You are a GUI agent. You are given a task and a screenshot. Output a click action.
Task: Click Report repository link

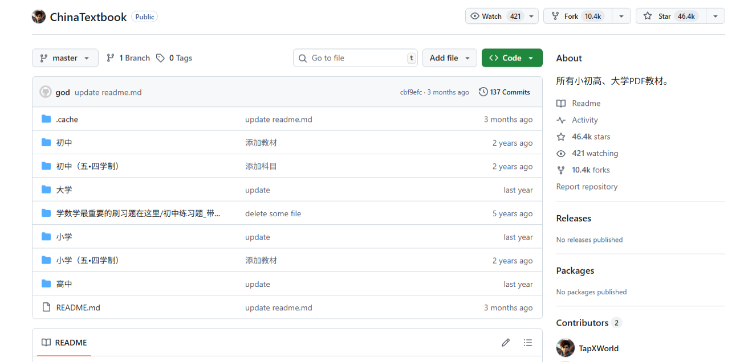pyautogui.click(x=587, y=187)
